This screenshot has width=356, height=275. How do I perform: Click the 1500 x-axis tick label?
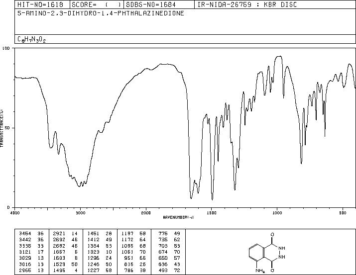point(212,213)
